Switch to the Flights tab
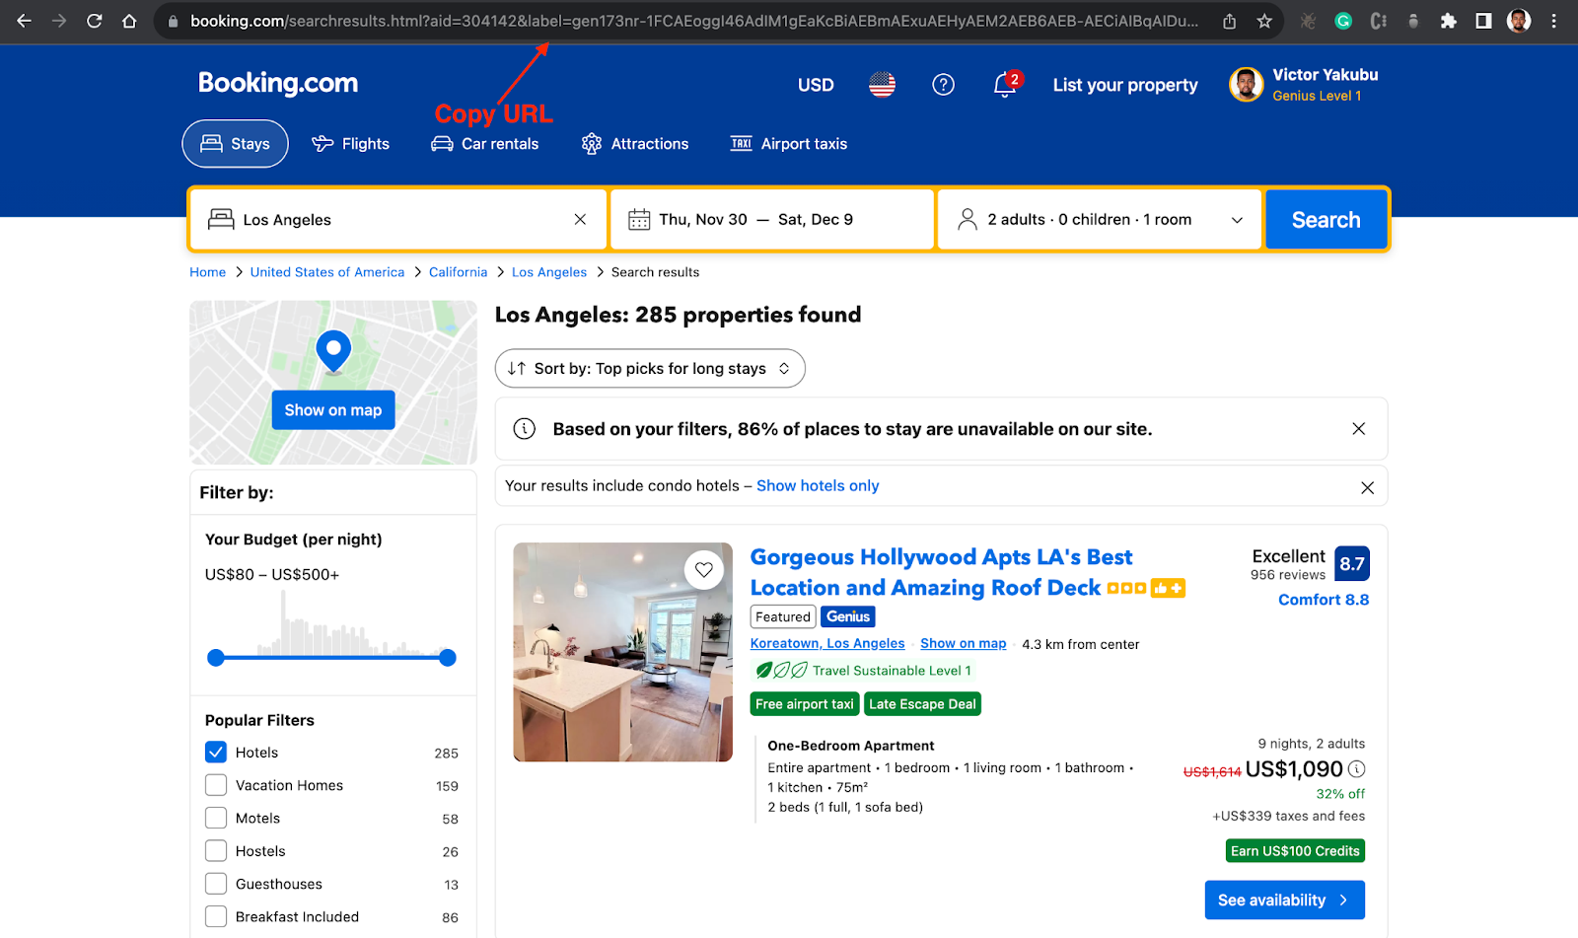 351,144
